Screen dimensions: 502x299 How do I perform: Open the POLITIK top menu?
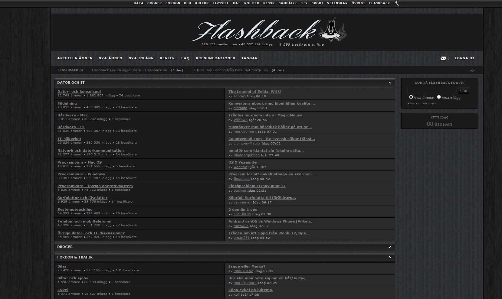tap(252, 3)
